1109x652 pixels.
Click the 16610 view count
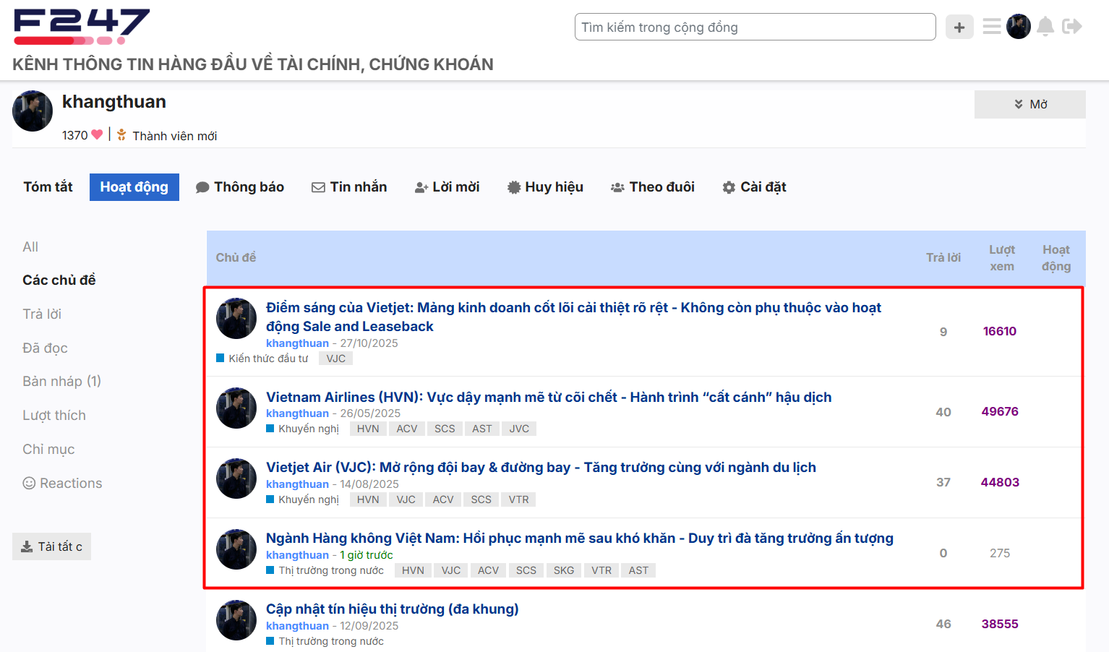click(1000, 331)
